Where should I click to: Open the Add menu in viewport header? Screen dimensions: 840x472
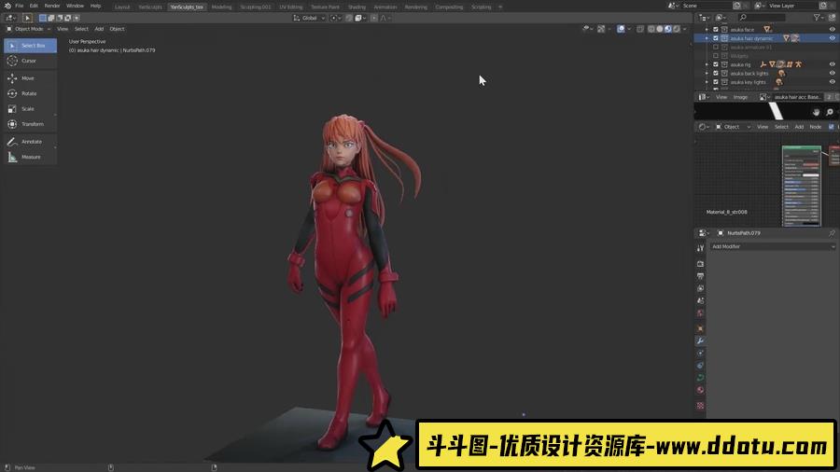99,29
